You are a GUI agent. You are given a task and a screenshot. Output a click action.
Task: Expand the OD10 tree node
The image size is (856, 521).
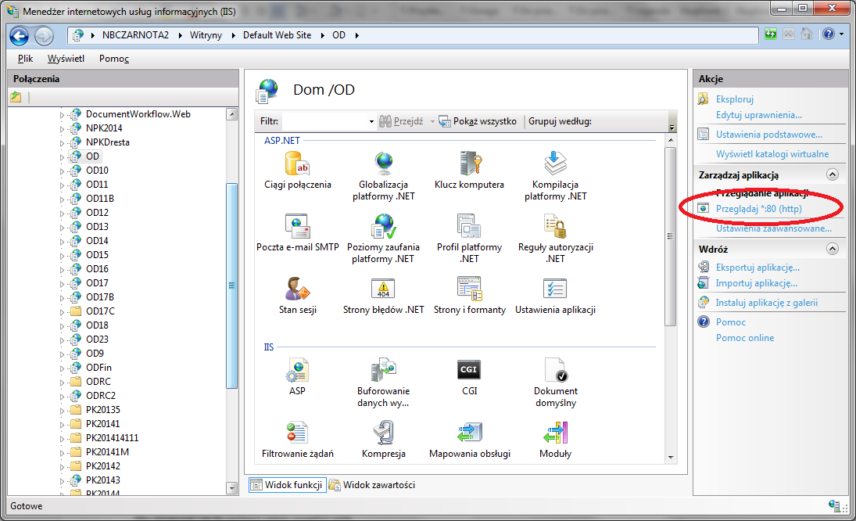click(x=62, y=171)
